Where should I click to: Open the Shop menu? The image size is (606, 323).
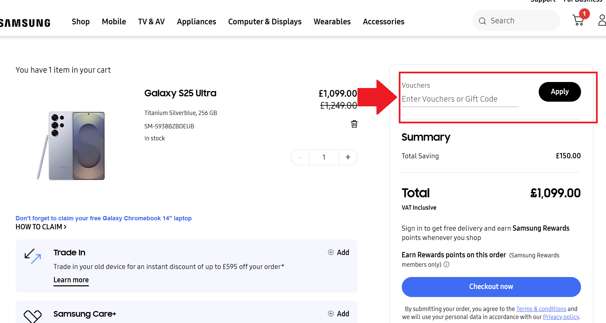[81, 22]
